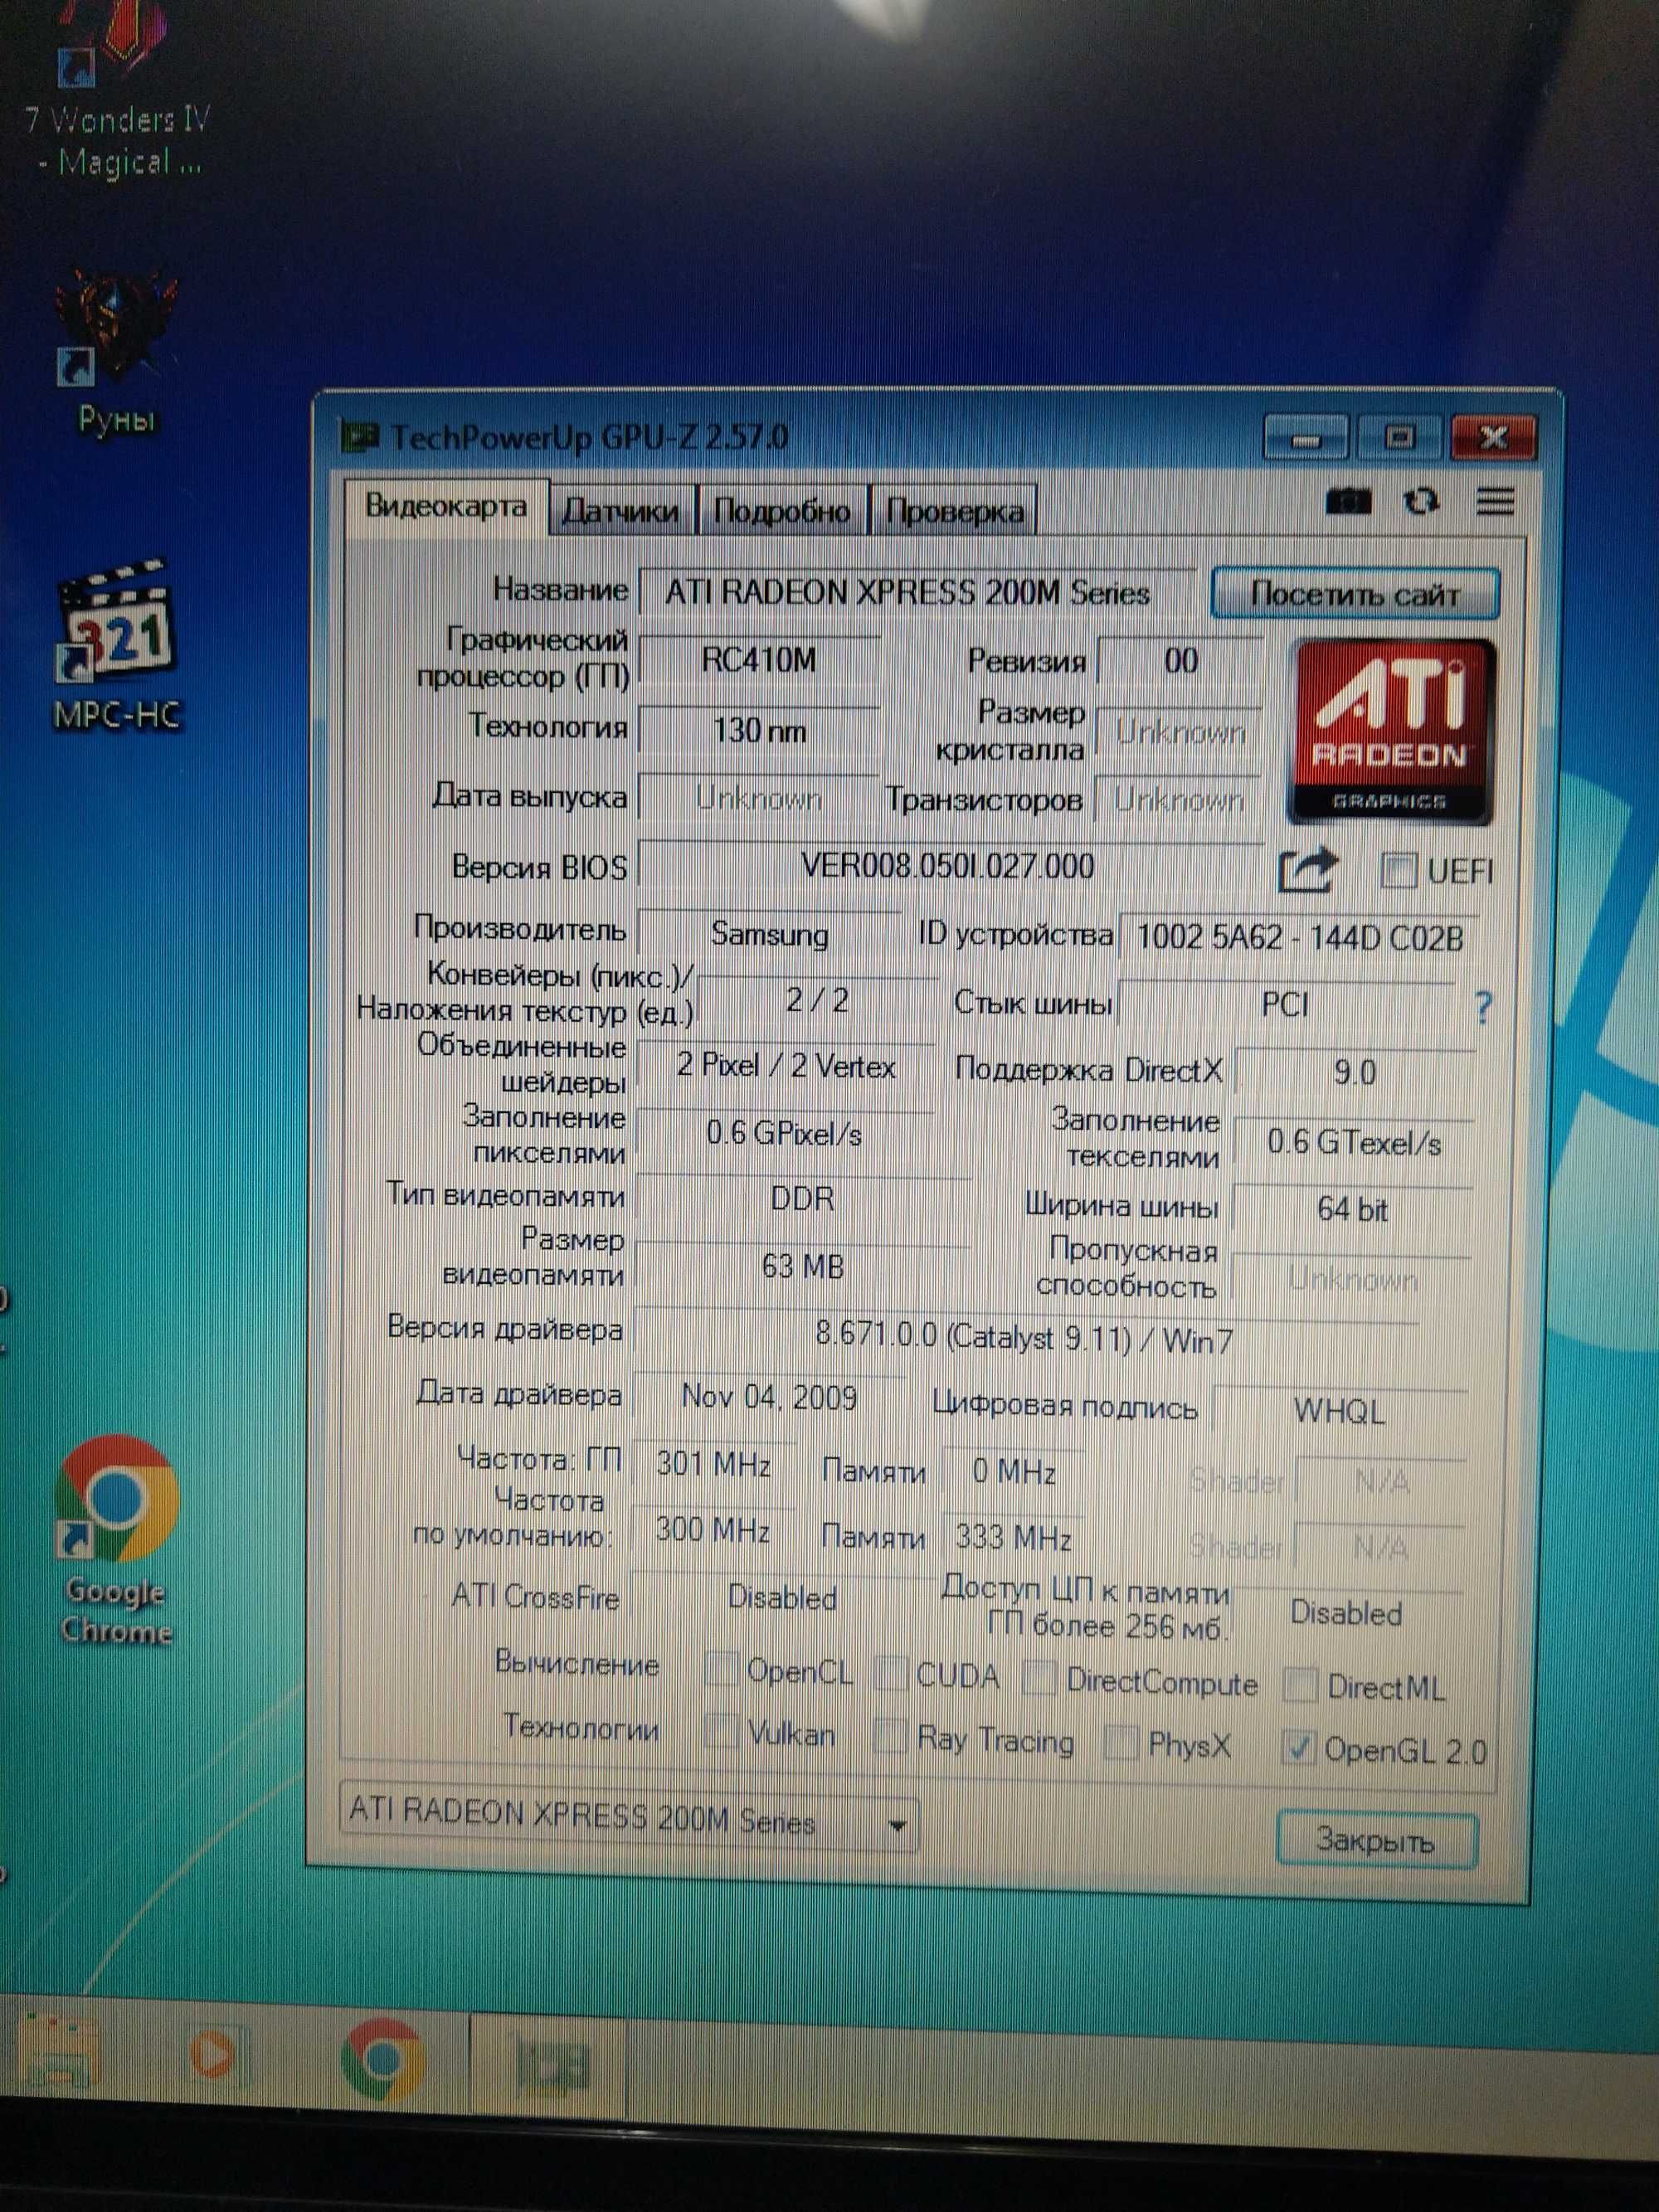Click the Samsung vendor value
The image size is (1659, 2212).
(x=769, y=934)
